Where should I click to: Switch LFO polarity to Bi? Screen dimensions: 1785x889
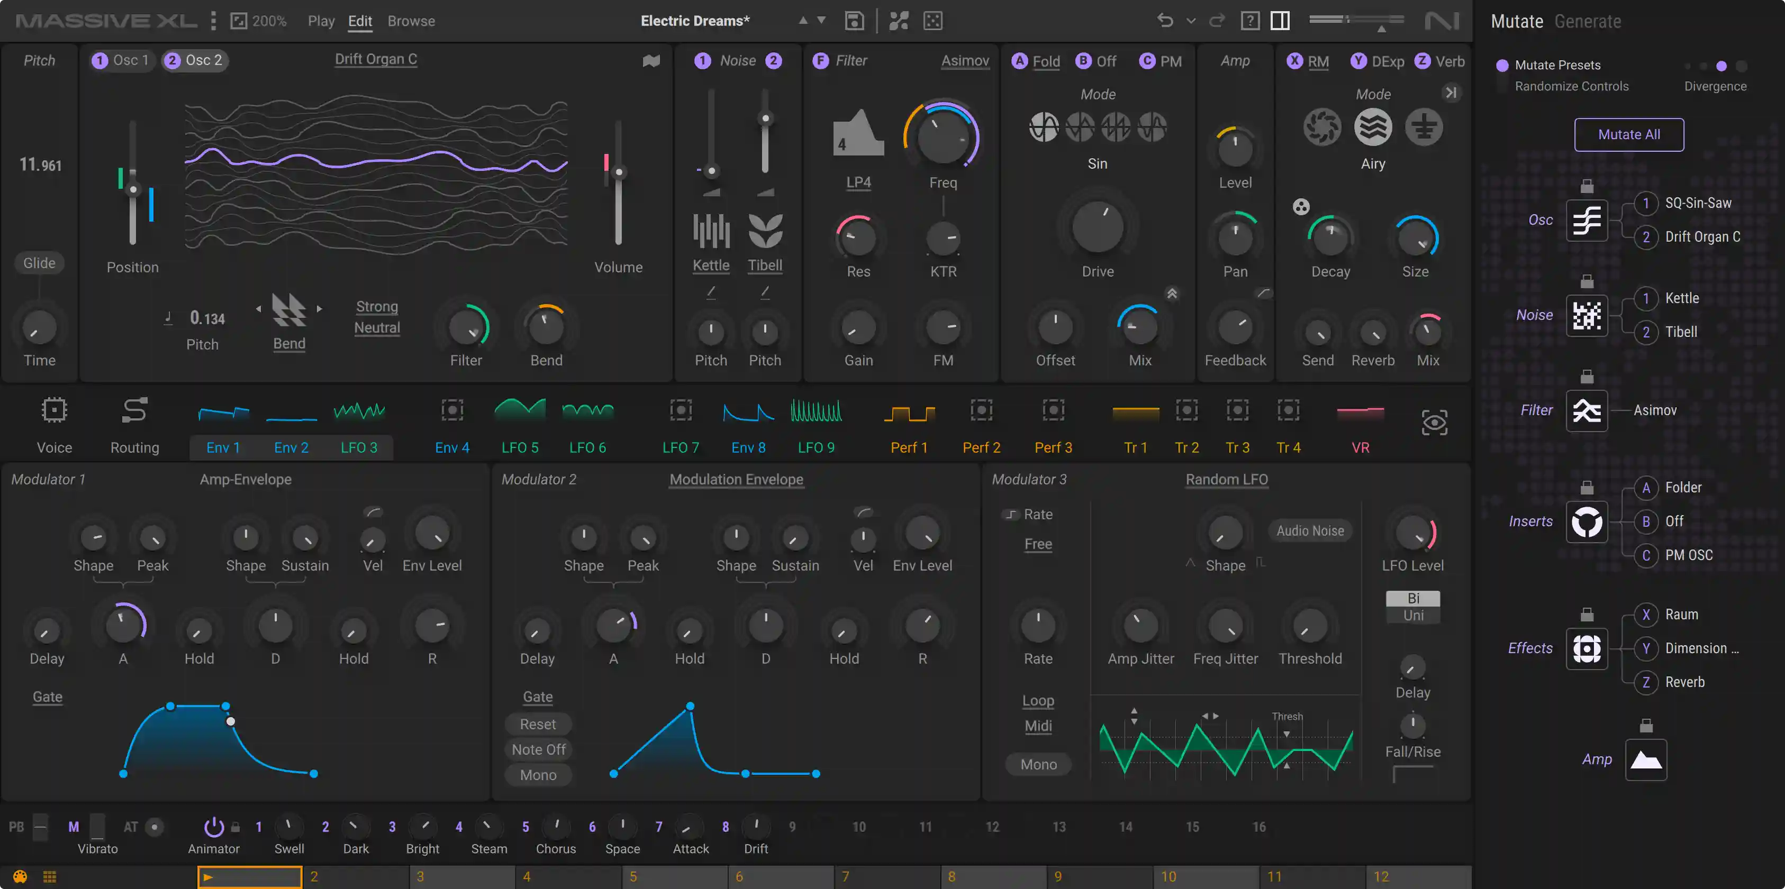[x=1413, y=598]
